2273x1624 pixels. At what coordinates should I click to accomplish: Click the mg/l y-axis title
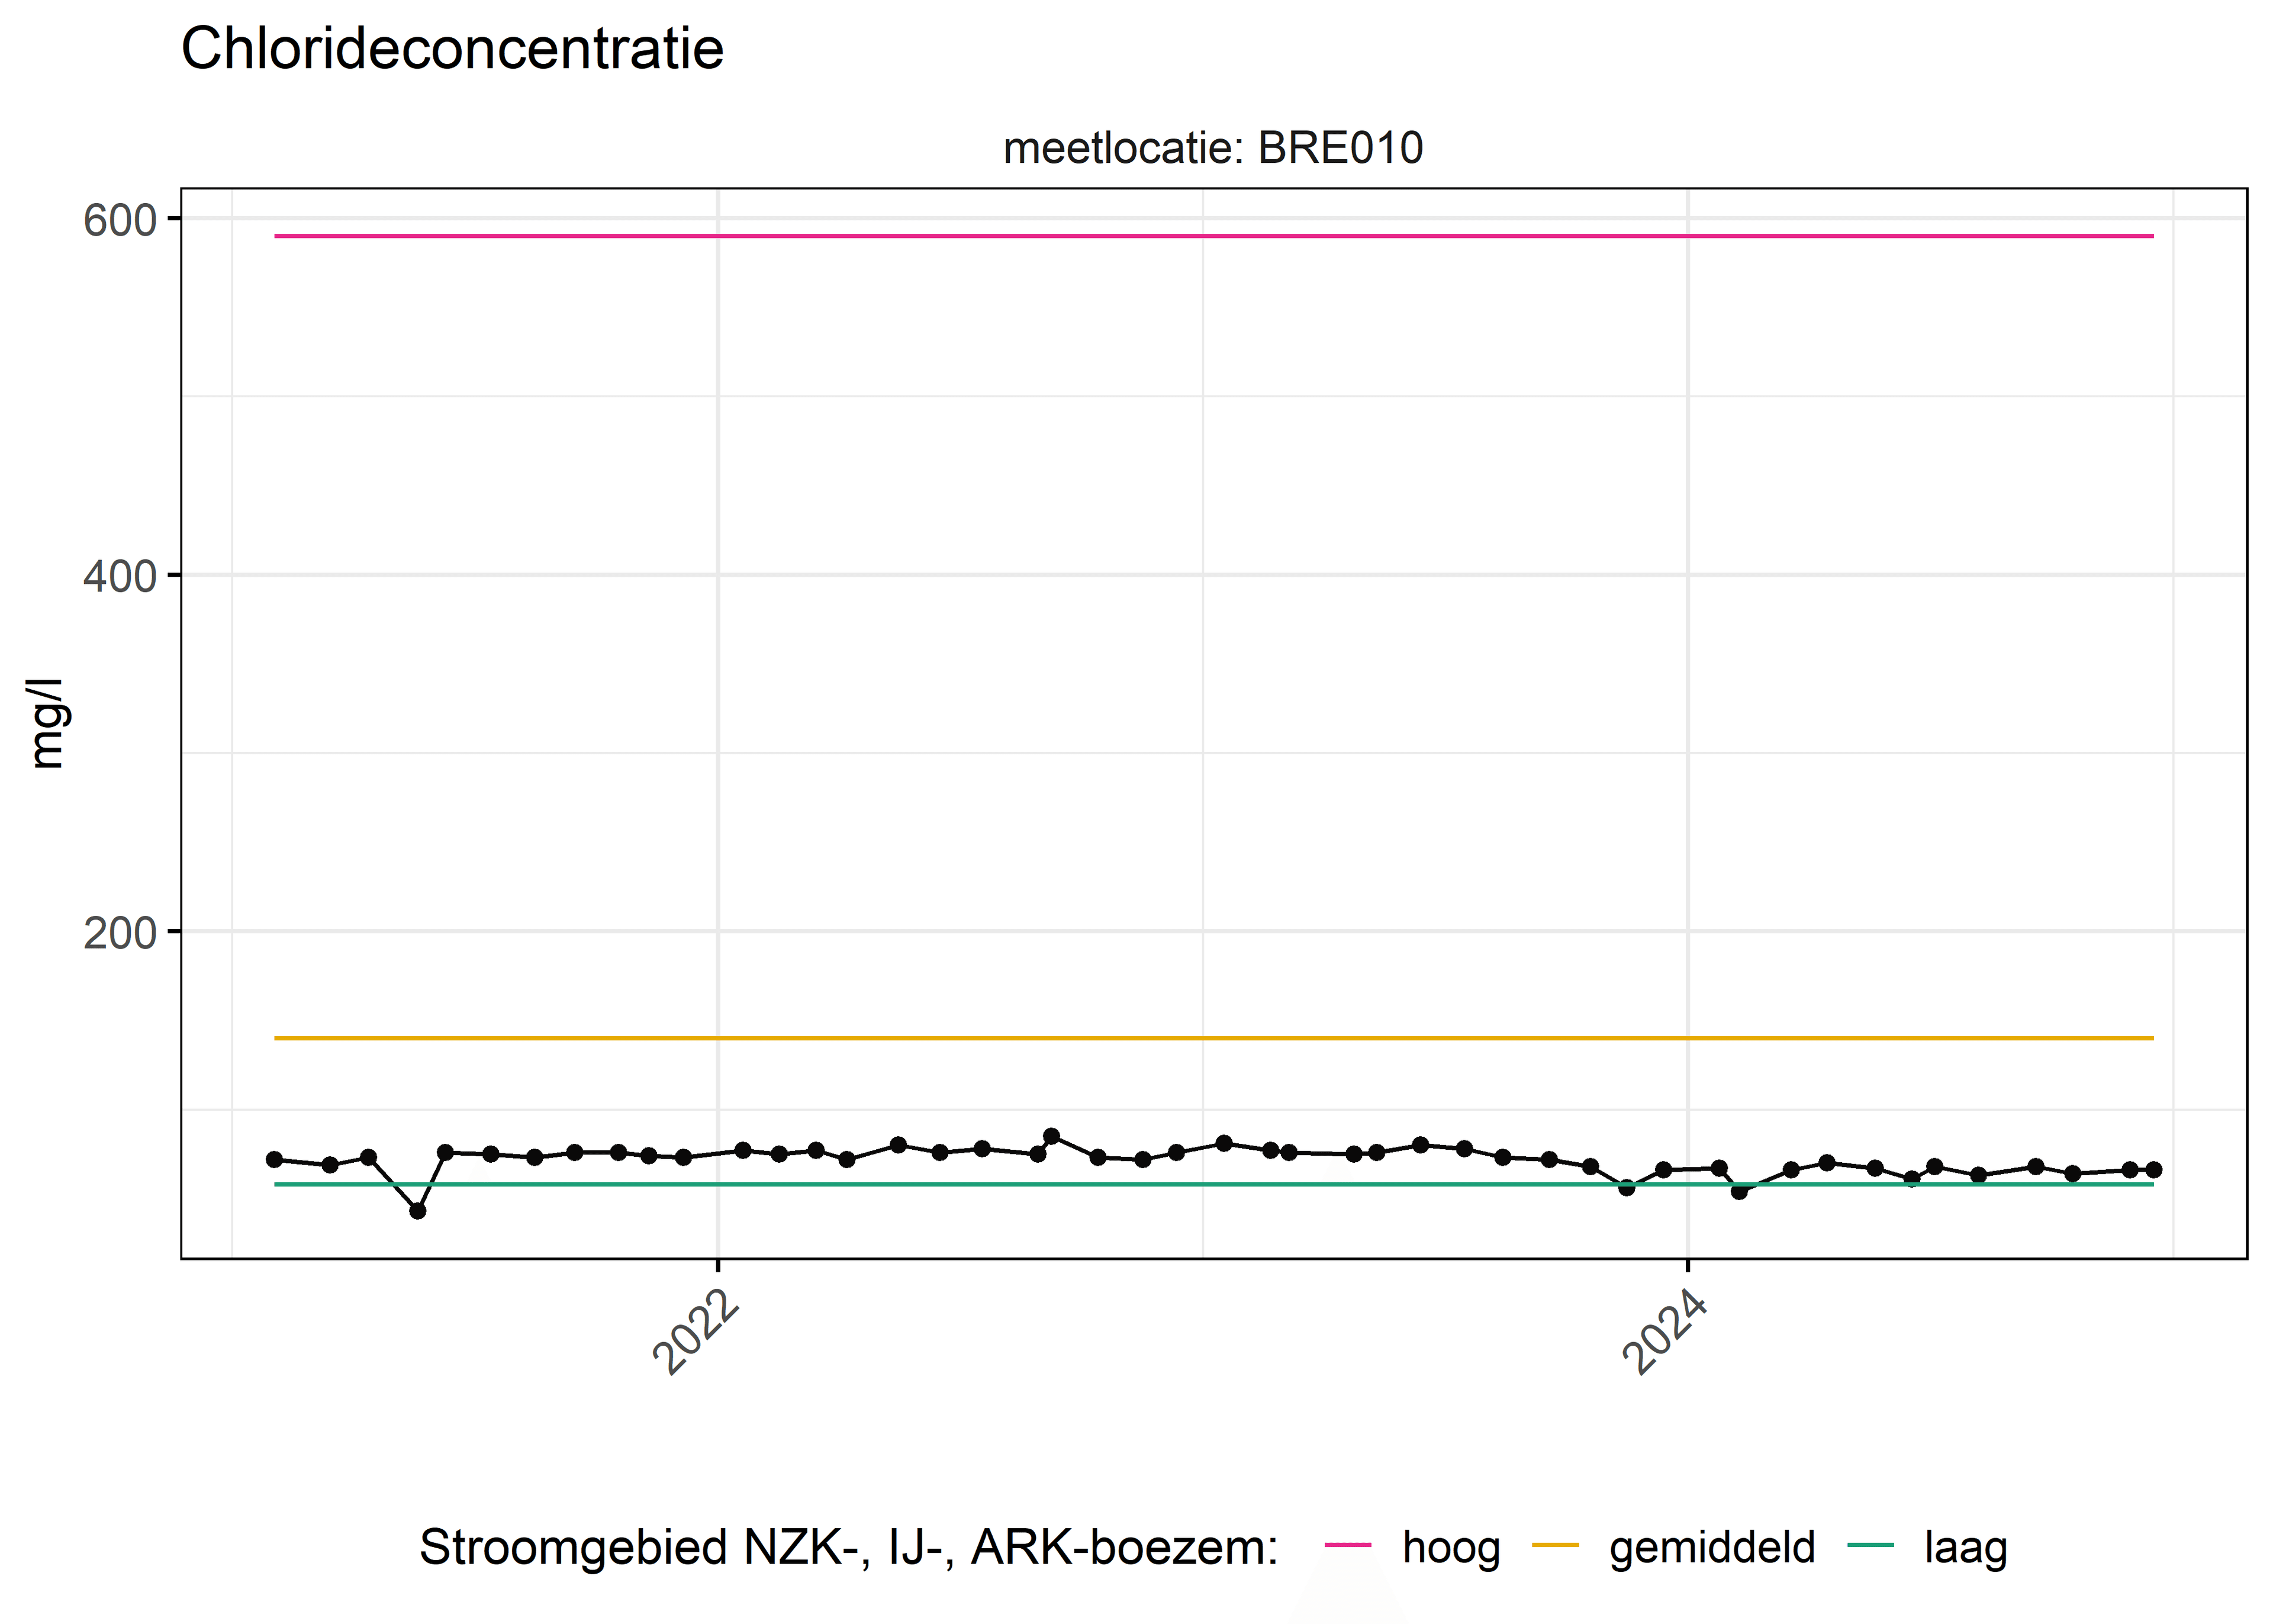click(x=45, y=723)
